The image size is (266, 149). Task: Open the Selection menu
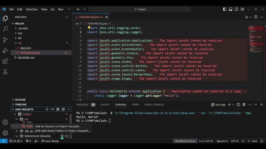point(31,9)
